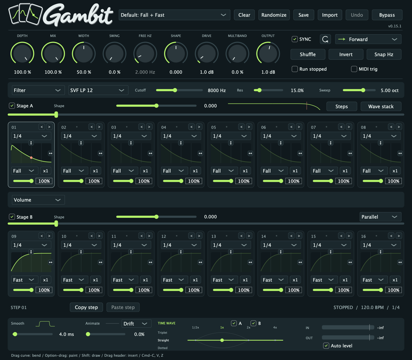Click horizontal flip icon on step 04
The width and height of the screenshot is (412, 360).
point(200,153)
